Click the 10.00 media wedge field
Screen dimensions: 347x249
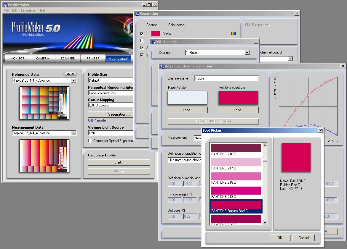pos(190,184)
